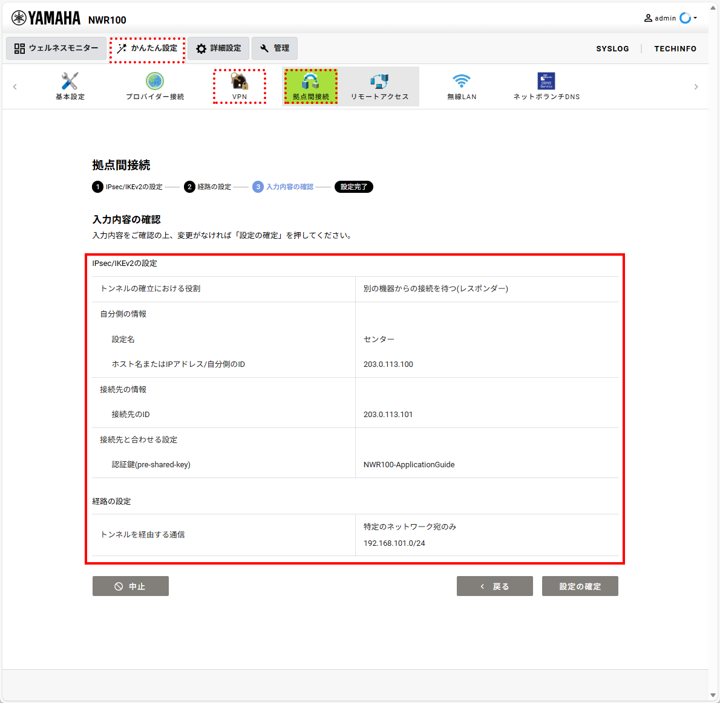The width and height of the screenshot is (720, 703).
Task: Click the Yamaha logo
Action: click(x=46, y=18)
